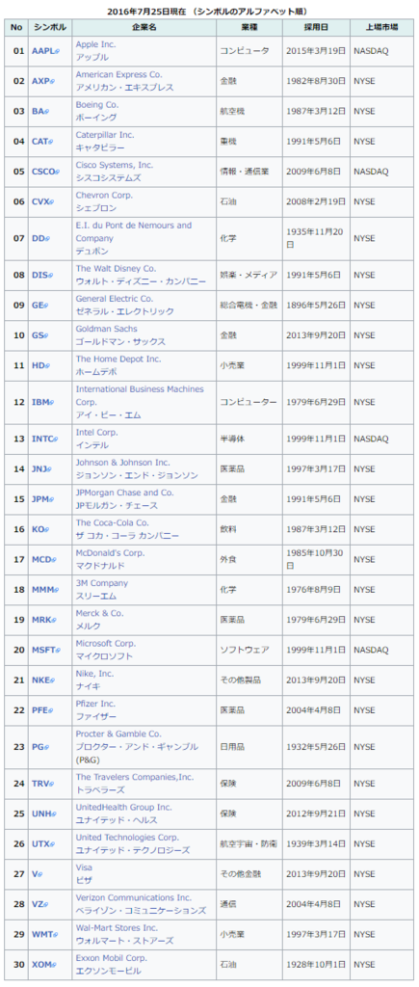Click the 上場市場 column header
The image size is (419, 987).
click(381, 27)
